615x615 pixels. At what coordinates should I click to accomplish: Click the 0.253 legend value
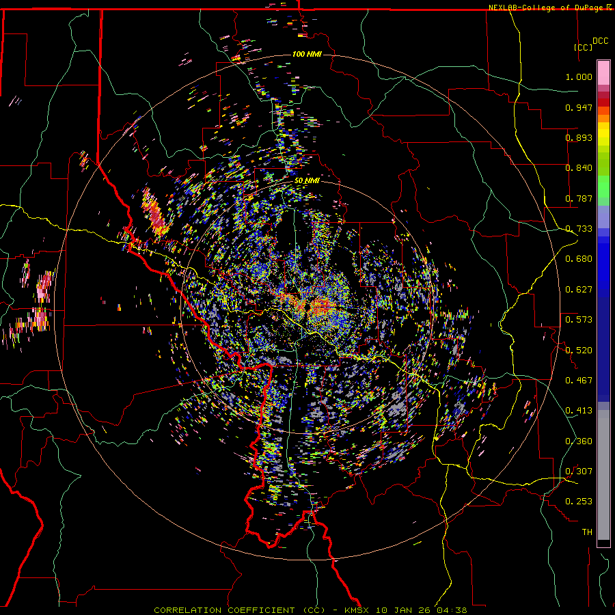coord(579,502)
